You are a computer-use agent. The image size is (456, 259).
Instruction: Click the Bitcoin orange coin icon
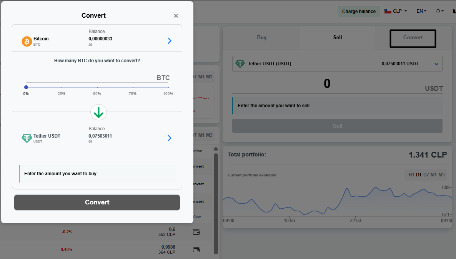(x=27, y=41)
